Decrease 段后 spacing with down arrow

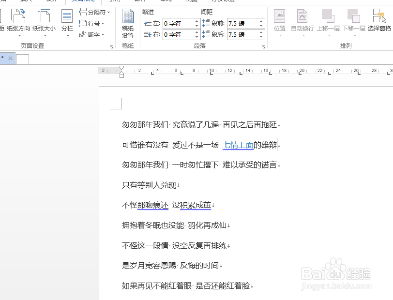pyautogui.click(x=261, y=37)
